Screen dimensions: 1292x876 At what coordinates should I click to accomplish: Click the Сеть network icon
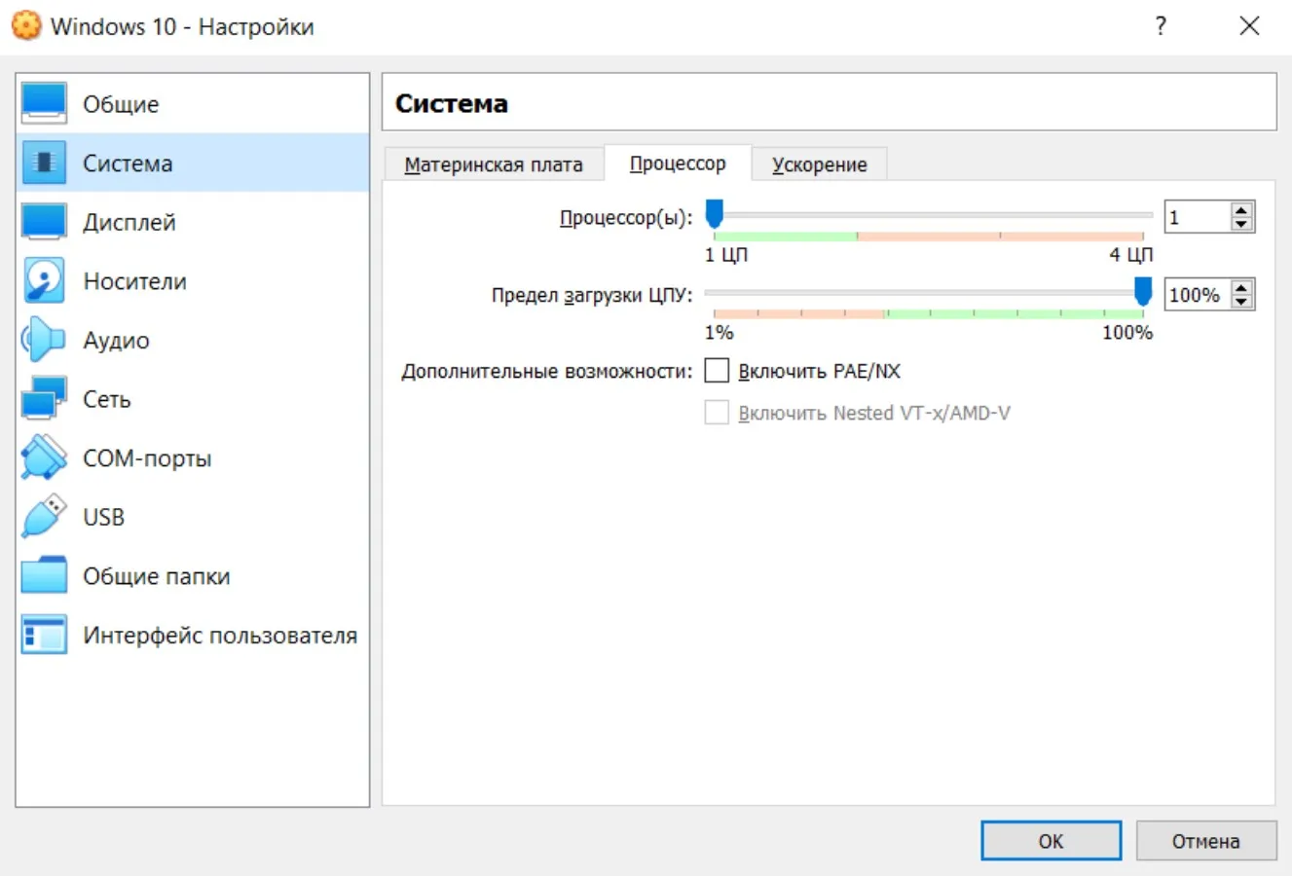coord(44,399)
